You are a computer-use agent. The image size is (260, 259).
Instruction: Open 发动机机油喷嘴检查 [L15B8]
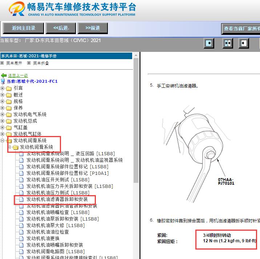pyautogui.click(x=58, y=212)
